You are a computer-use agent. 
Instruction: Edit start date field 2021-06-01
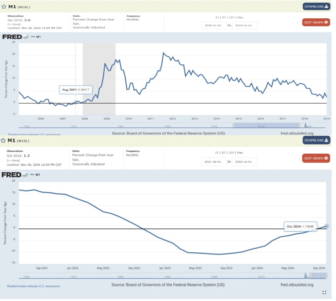click(214, 161)
